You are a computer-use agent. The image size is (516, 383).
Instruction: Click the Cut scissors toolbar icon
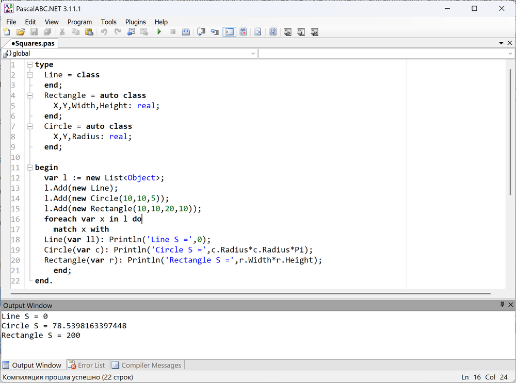62,32
